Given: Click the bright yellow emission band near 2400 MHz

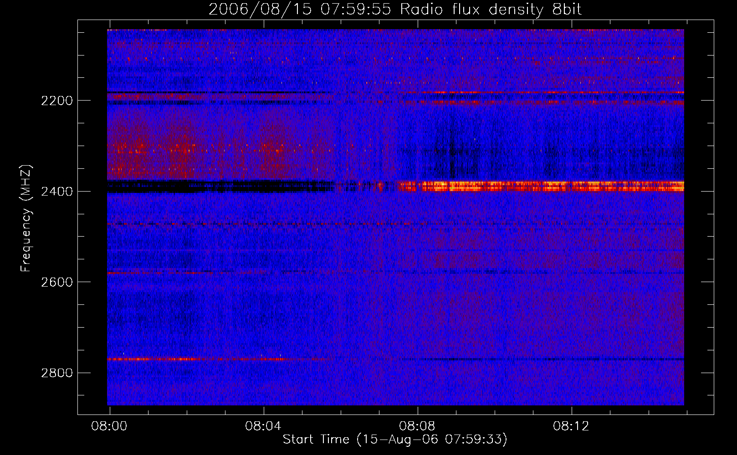Looking at the screenshot, I should point(542,186).
